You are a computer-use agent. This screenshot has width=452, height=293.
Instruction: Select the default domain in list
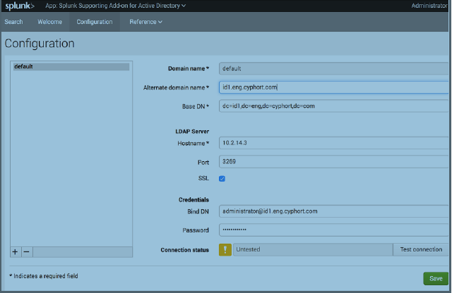[x=71, y=67]
